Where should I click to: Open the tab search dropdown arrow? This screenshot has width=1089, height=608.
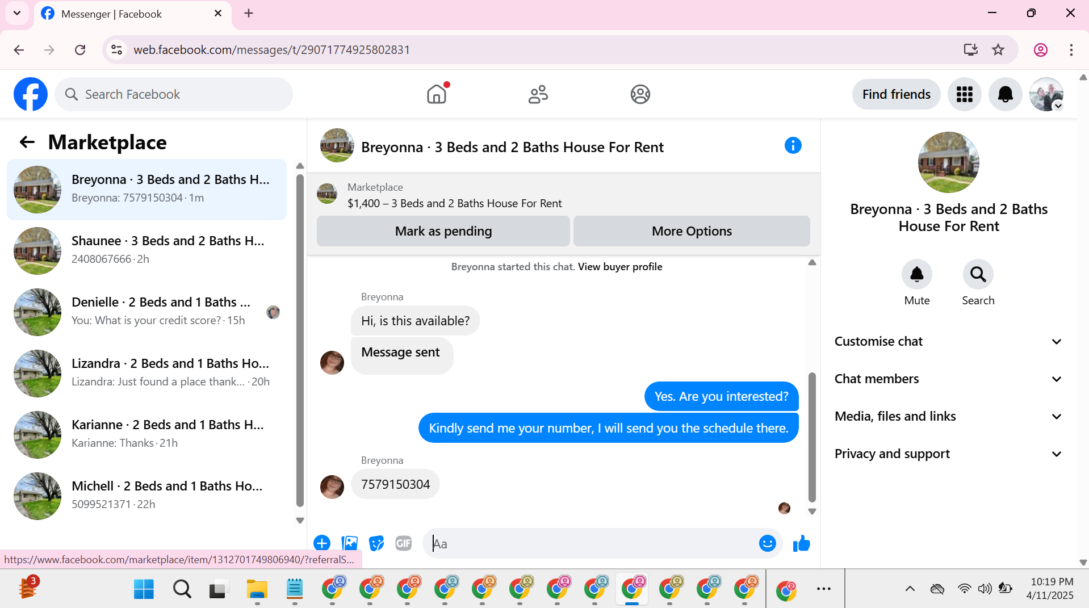pos(17,14)
